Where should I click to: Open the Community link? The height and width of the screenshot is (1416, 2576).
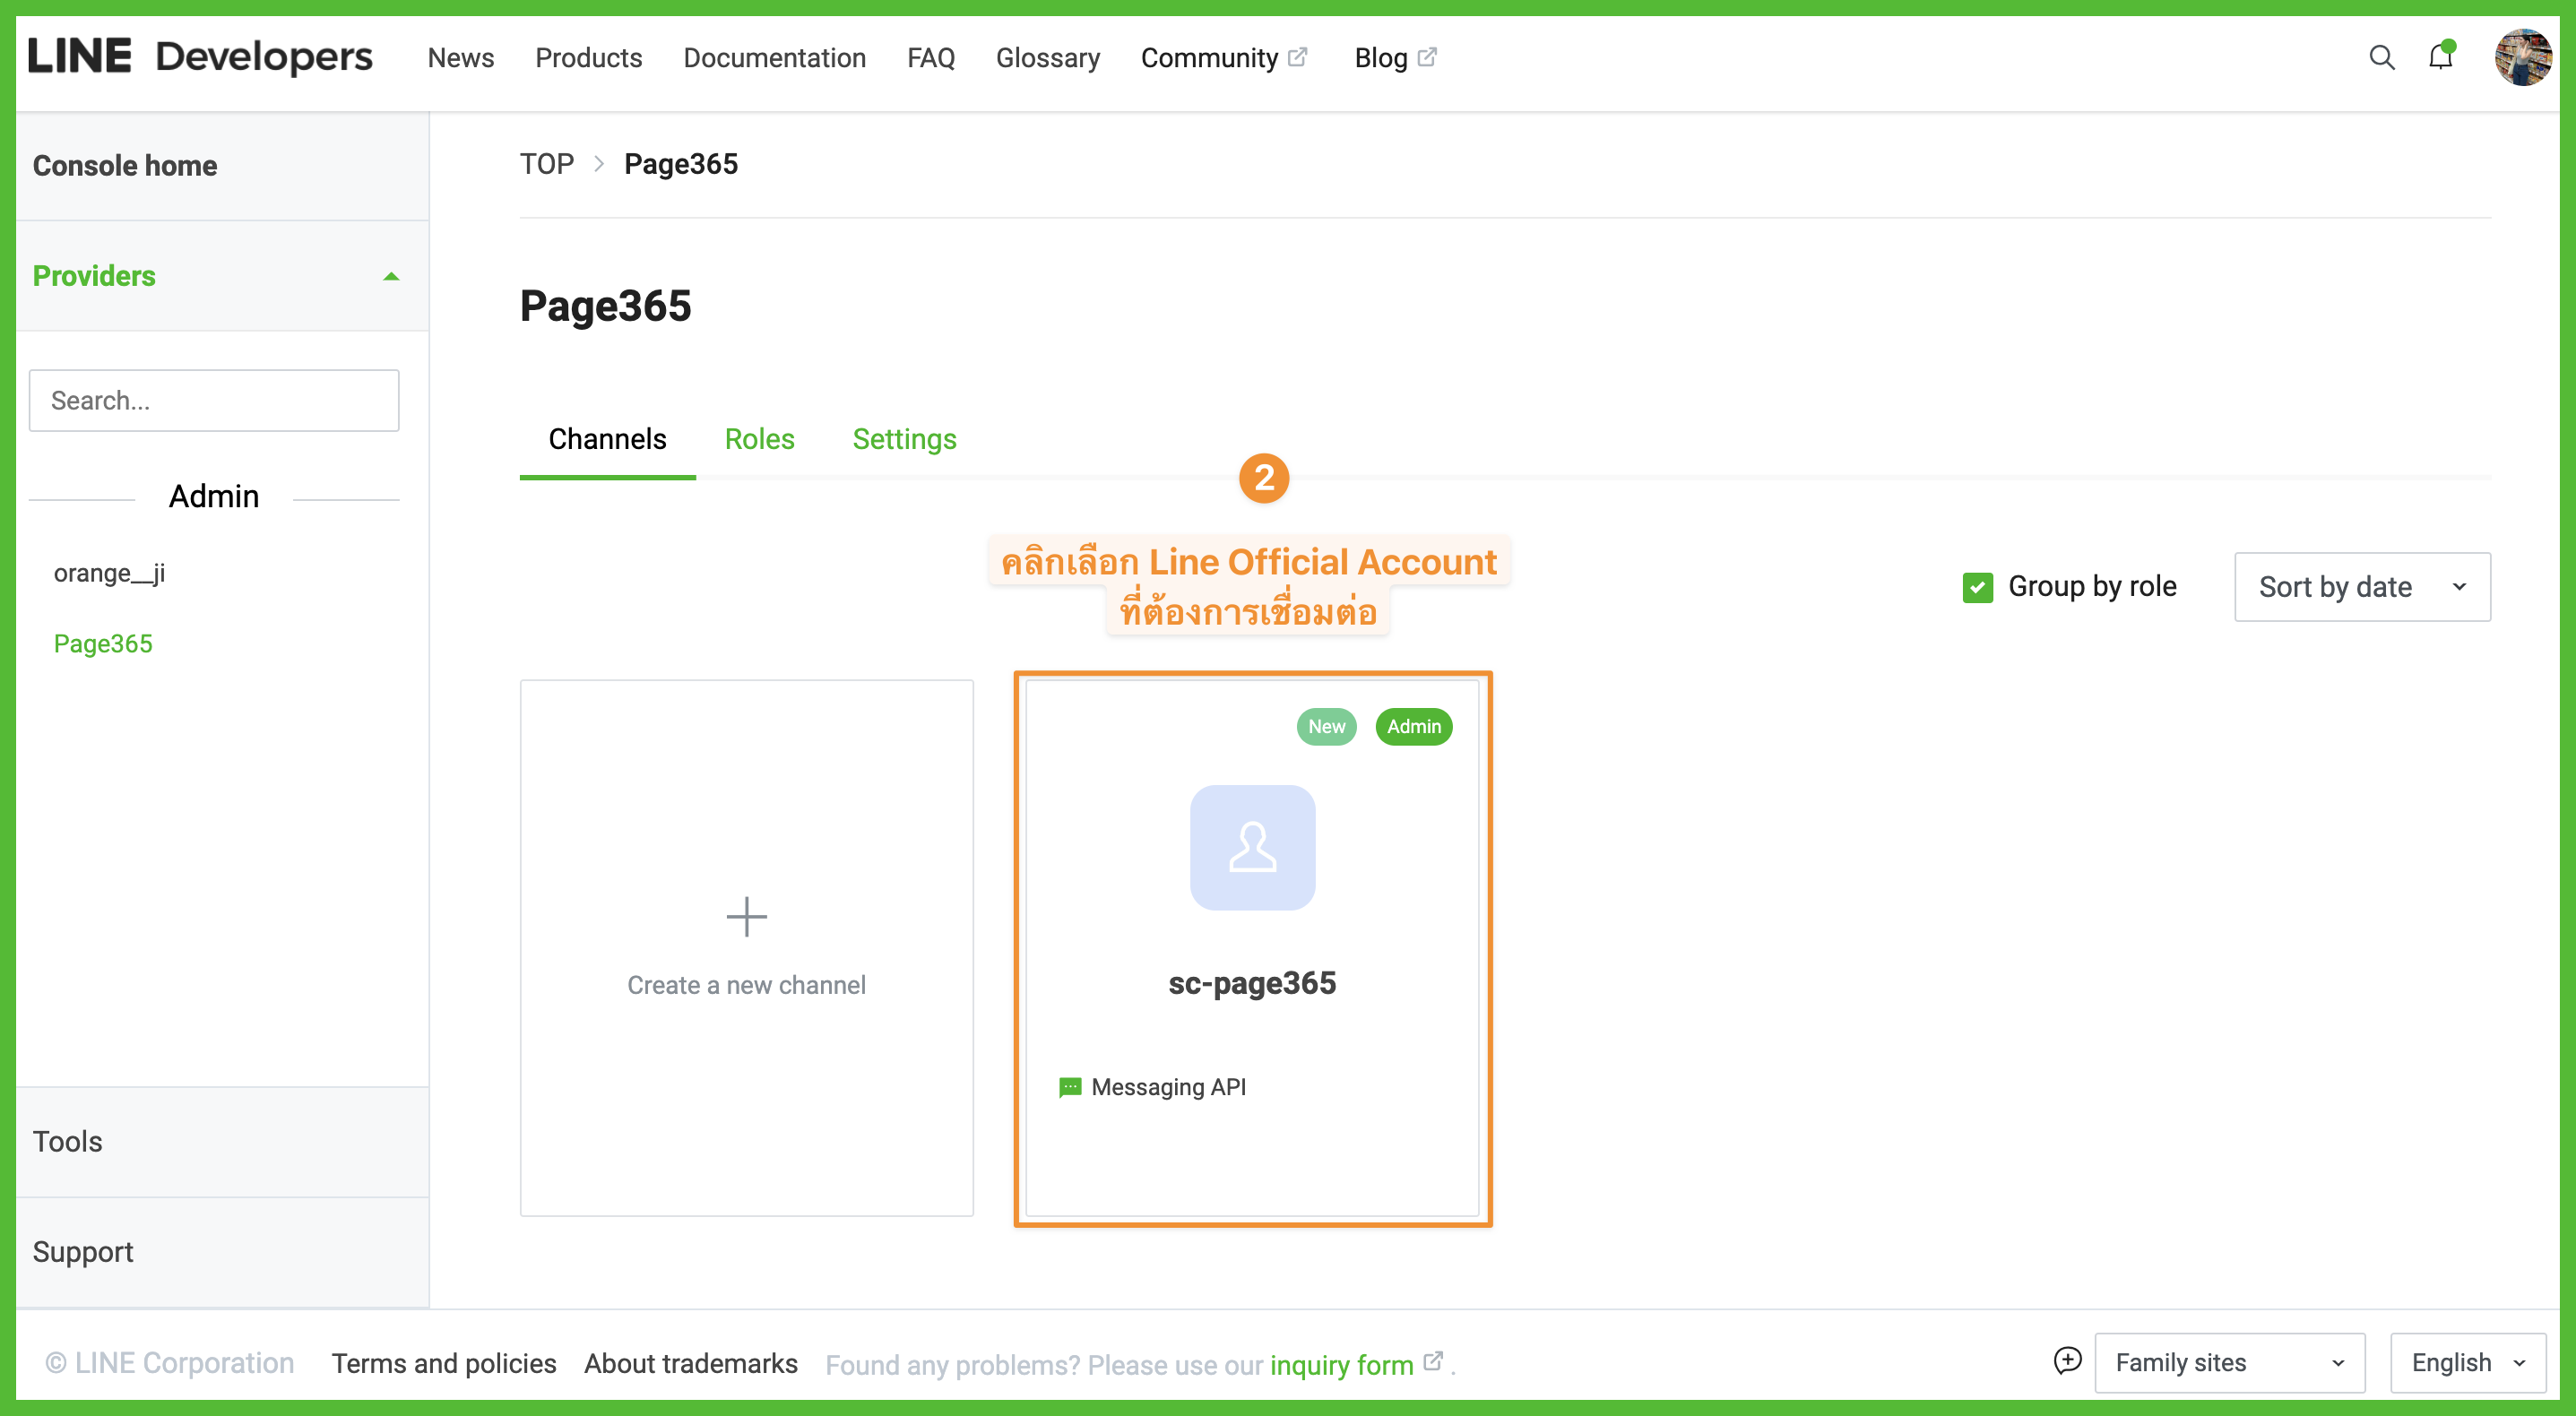tap(1209, 57)
